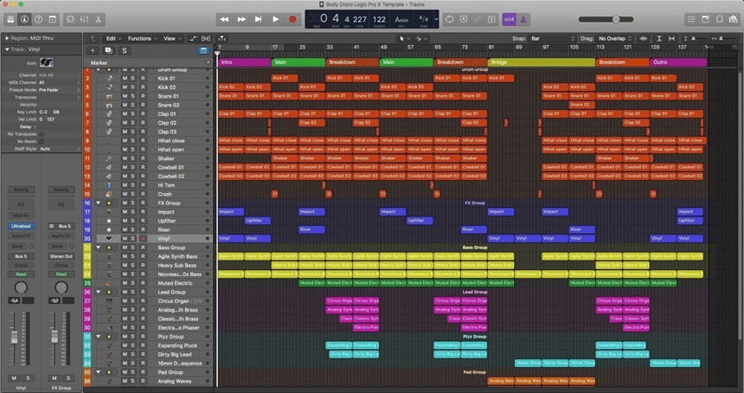
Task: Click the Bus 5 output slot on Vinyl strip
Action: (x=21, y=256)
